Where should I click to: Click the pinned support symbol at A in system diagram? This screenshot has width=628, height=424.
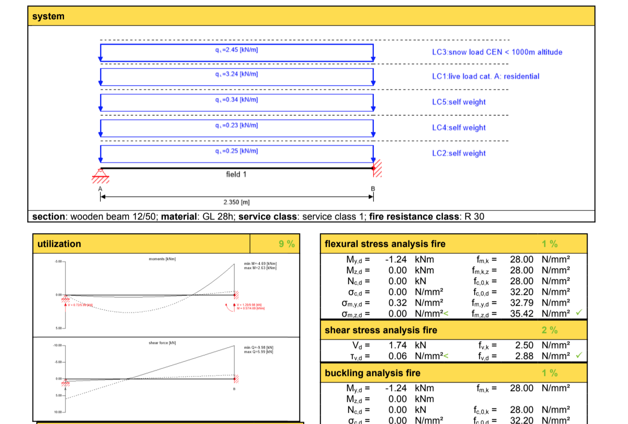(x=100, y=176)
